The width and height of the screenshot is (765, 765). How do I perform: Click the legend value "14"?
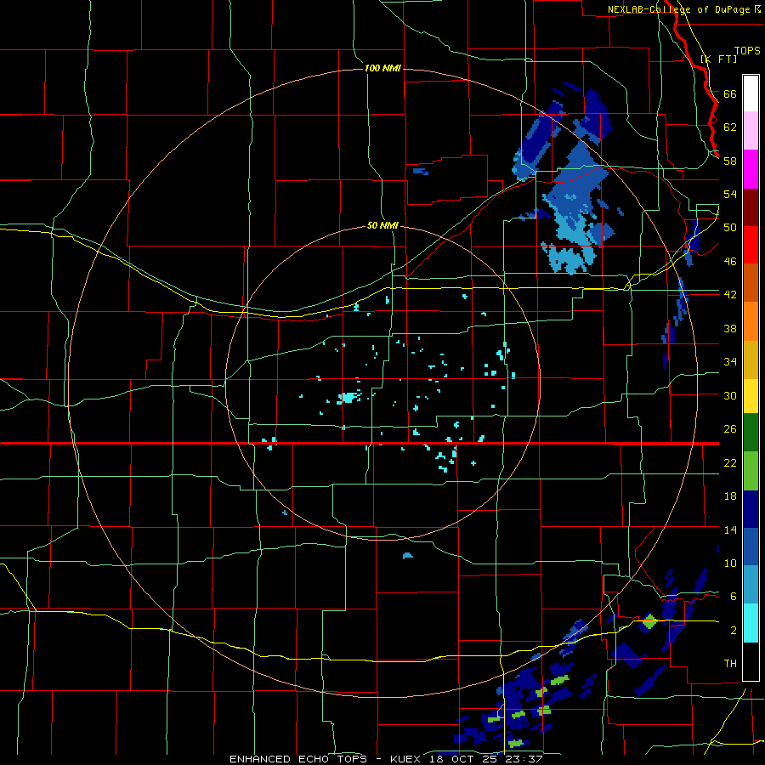tap(730, 530)
